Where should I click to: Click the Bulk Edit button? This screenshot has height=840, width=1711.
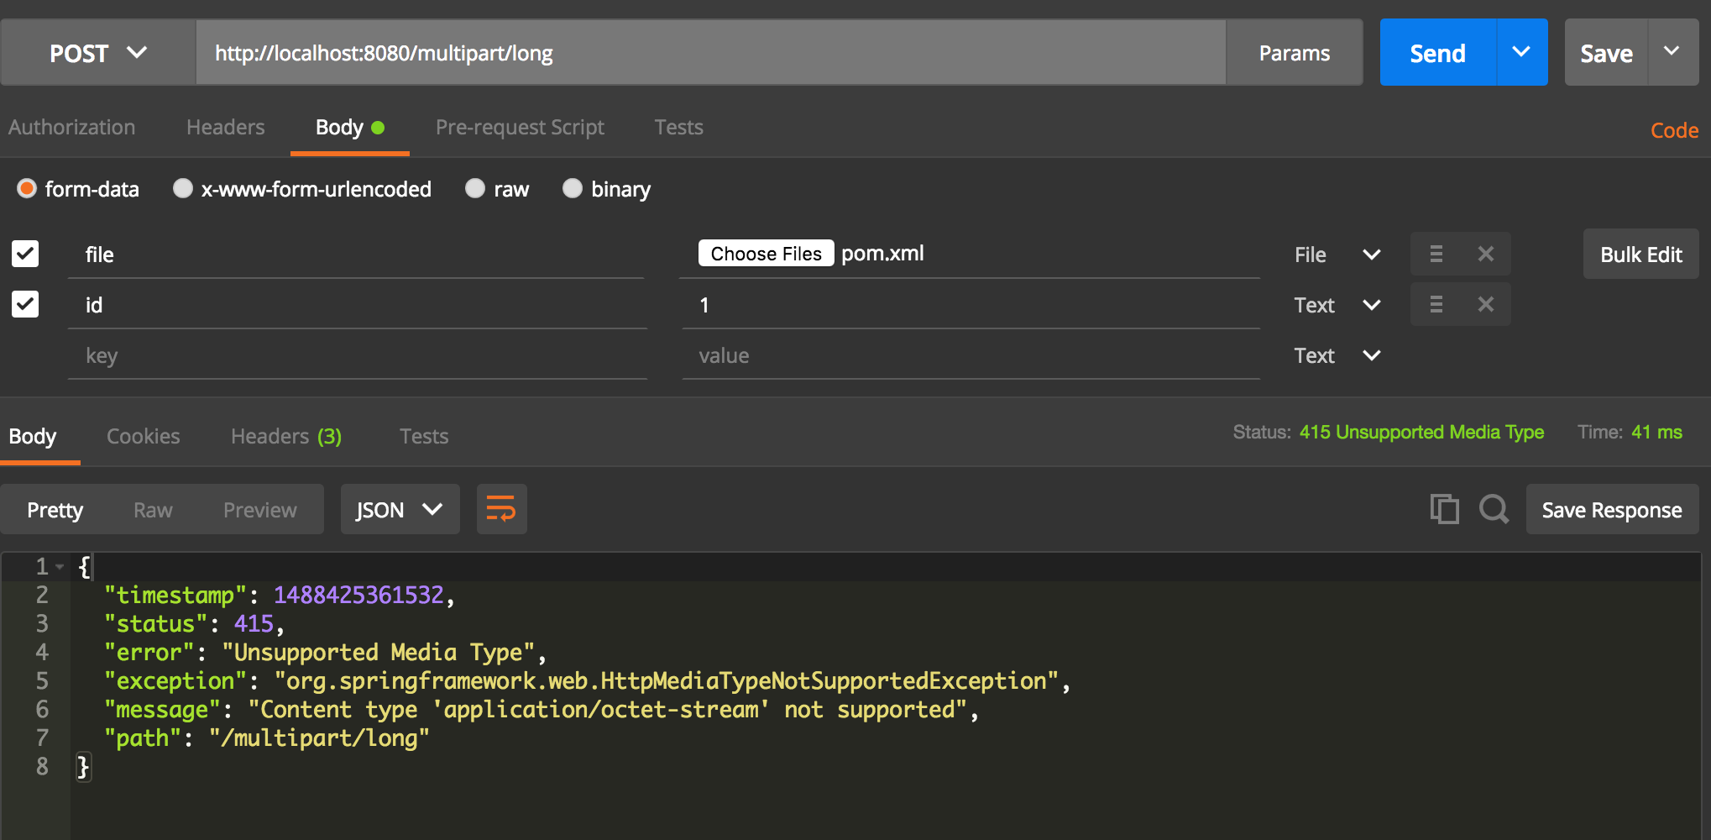(1640, 255)
